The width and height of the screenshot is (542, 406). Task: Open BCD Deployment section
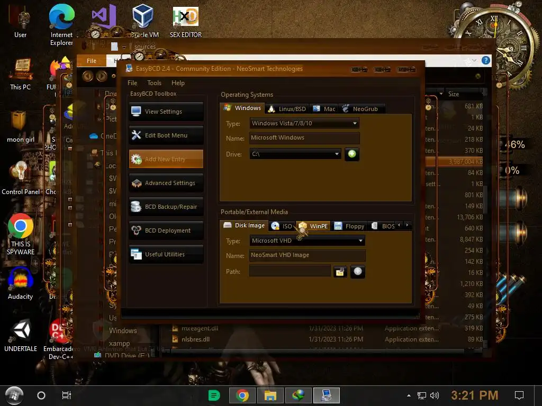coord(166,230)
